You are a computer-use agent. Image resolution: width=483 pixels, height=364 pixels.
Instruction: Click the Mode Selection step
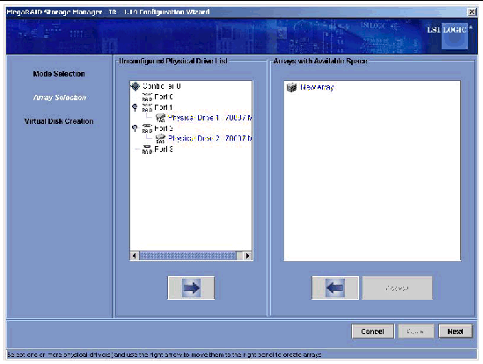click(59, 74)
